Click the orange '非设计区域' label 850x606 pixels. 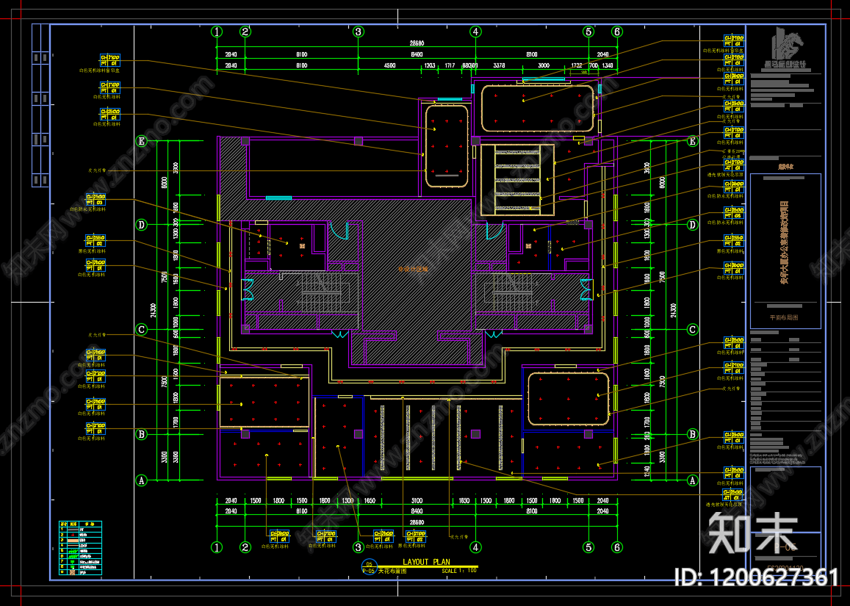(x=413, y=269)
